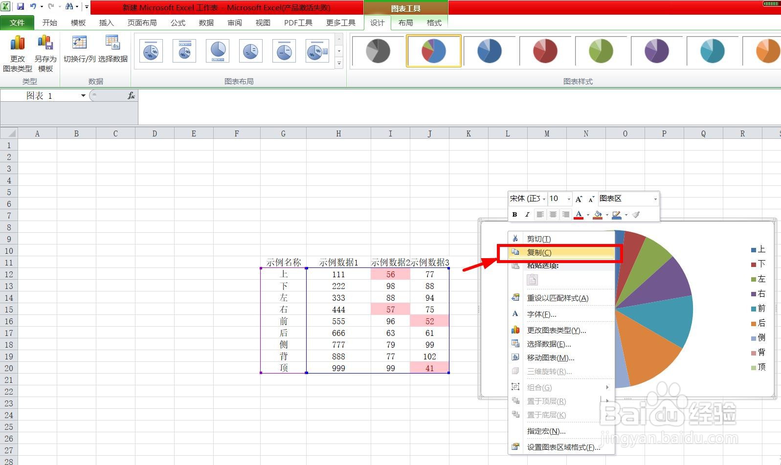
Task: Click the insert function fx button
Action: point(131,95)
